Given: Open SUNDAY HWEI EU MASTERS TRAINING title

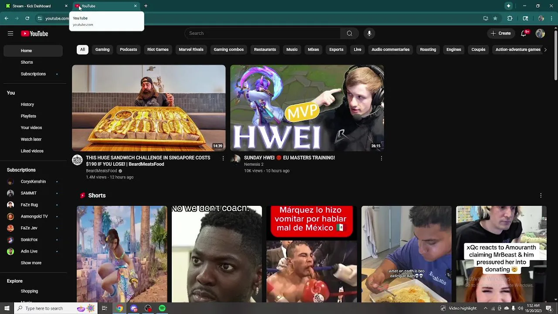Looking at the screenshot, I should (x=289, y=158).
